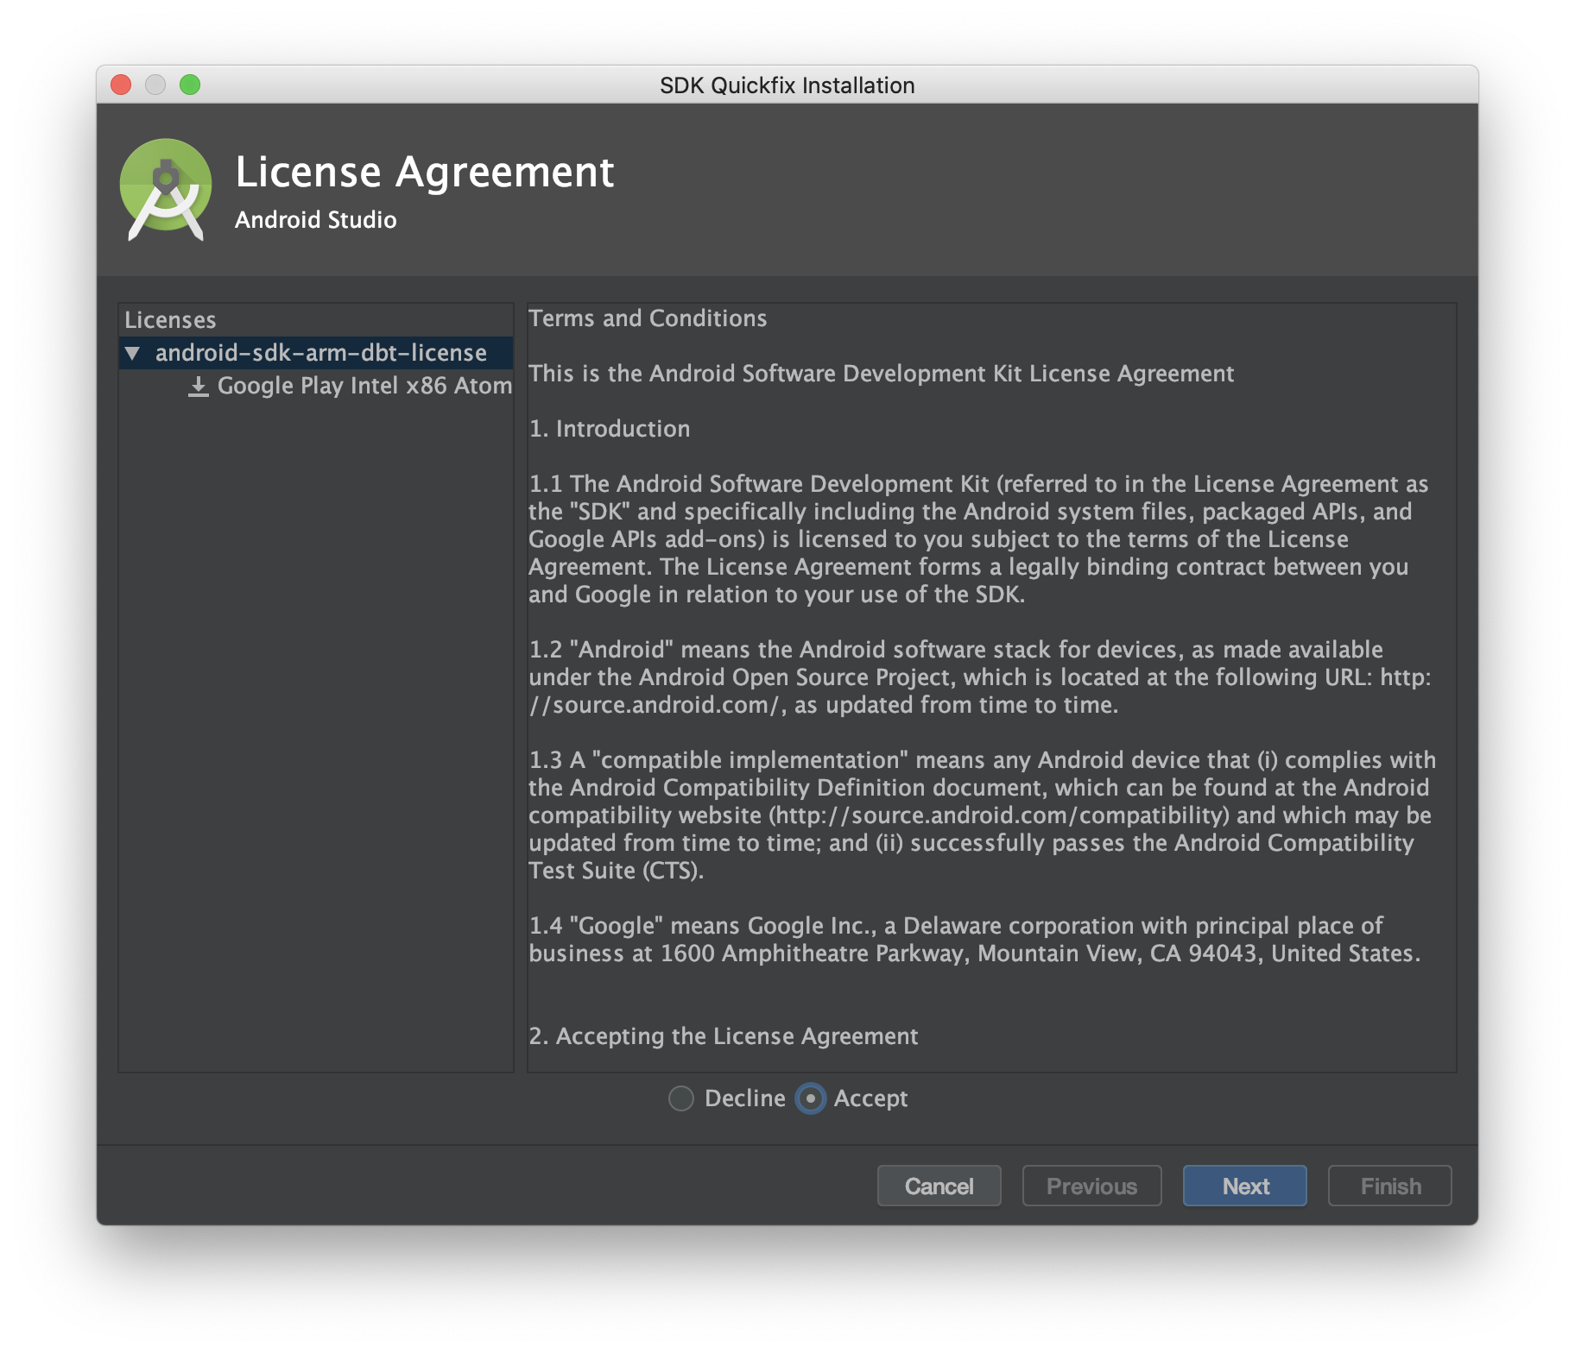The width and height of the screenshot is (1575, 1353).
Task: Click the Next button
Action: [1245, 1186]
